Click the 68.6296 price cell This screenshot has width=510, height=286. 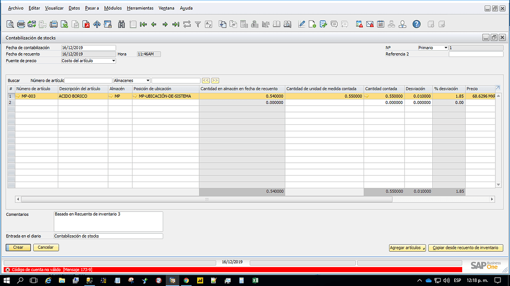(481, 96)
